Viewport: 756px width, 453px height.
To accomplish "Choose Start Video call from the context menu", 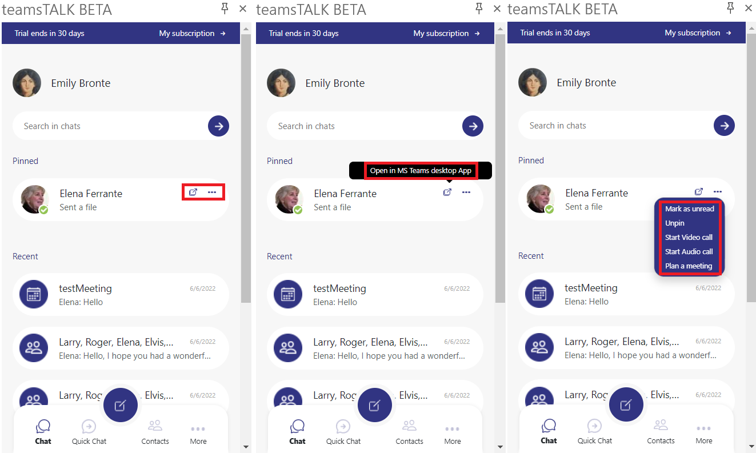I will (689, 238).
